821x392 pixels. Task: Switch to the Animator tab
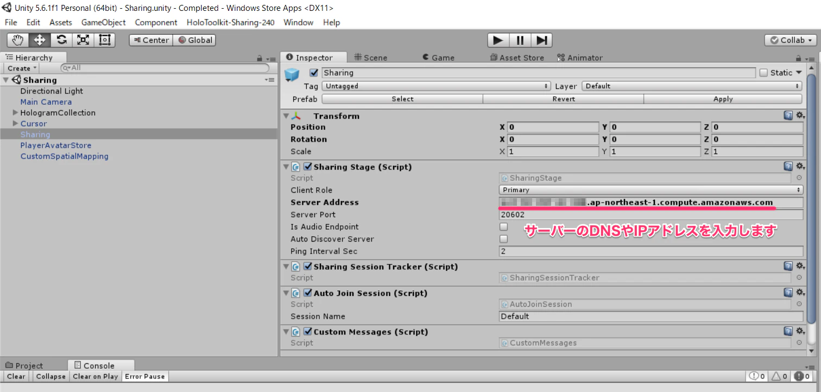[x=579, y=58]
